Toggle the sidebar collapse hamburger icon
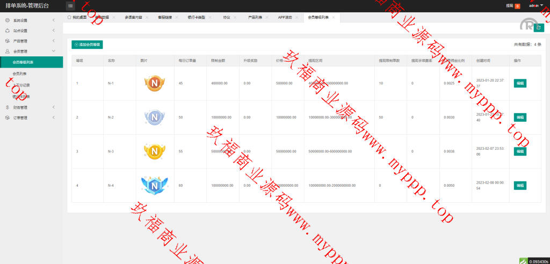This screenshot has width=550, height=264. point(70,6)
